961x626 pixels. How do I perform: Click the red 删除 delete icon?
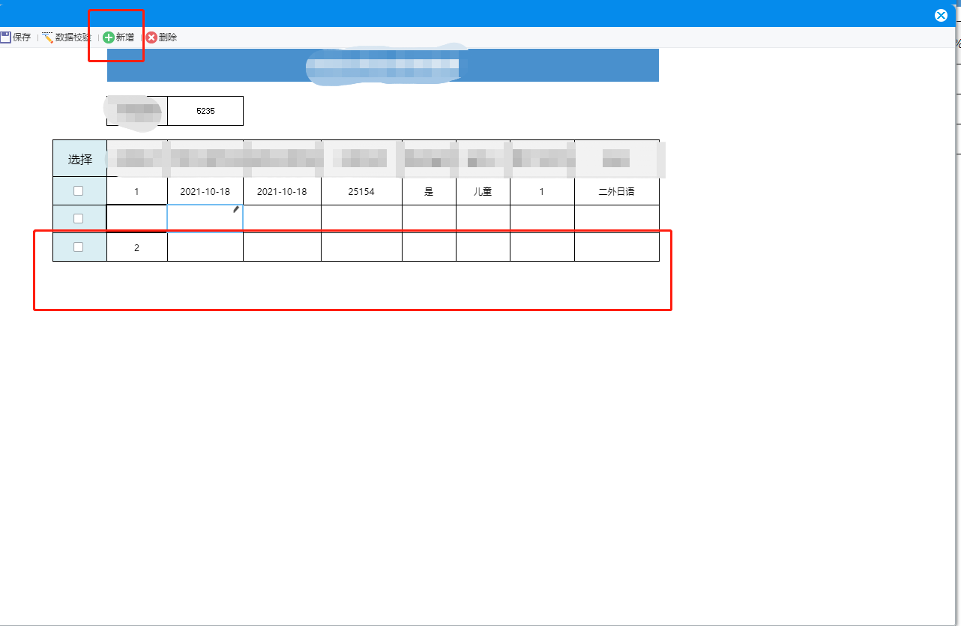tap(151, 37)
